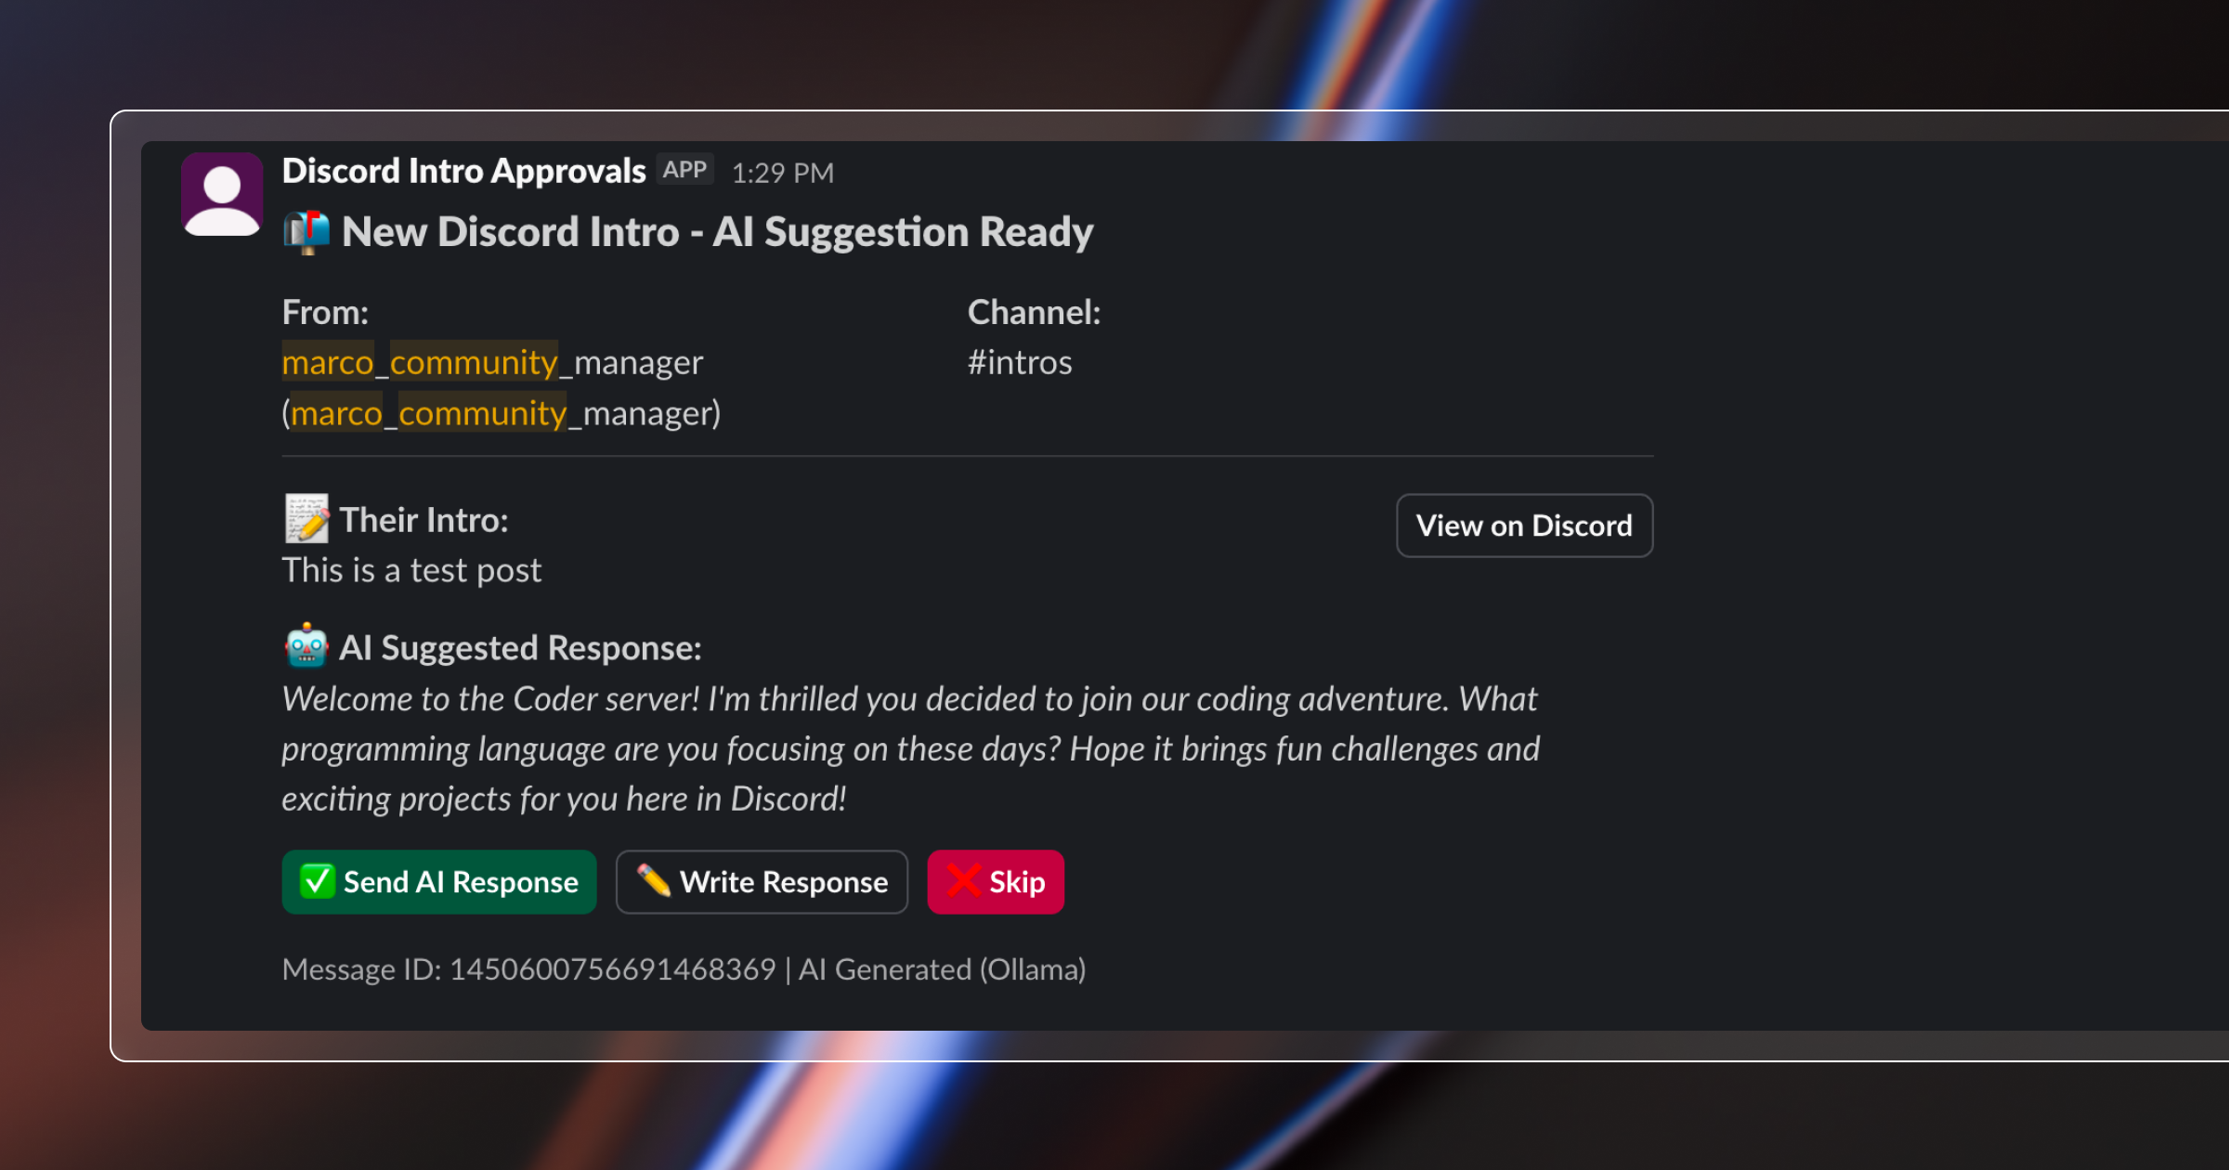2229x1170 pixels.
Task: Click the 1:29 PM message timestamp
Action: click(x=782, y=173)
